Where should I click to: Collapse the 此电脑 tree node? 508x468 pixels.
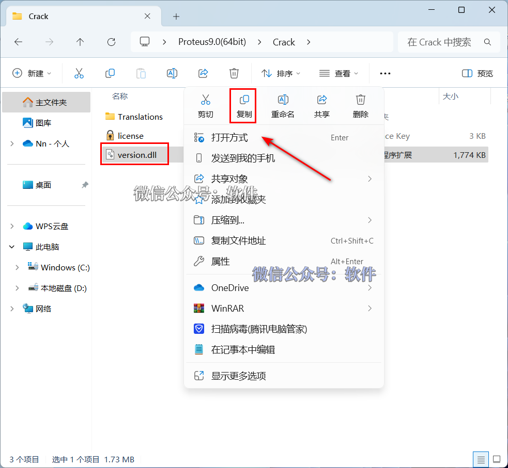coord(12,247)
